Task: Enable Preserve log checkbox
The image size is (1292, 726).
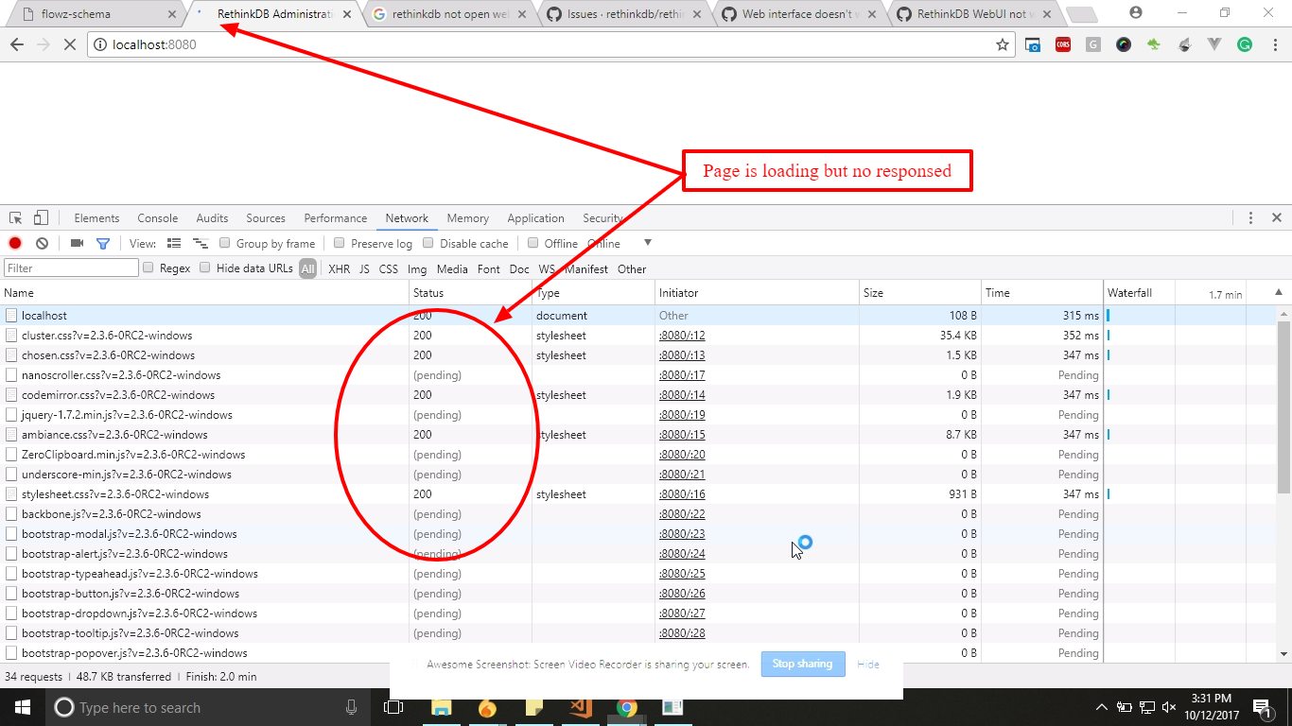Action: coord(340,243)
